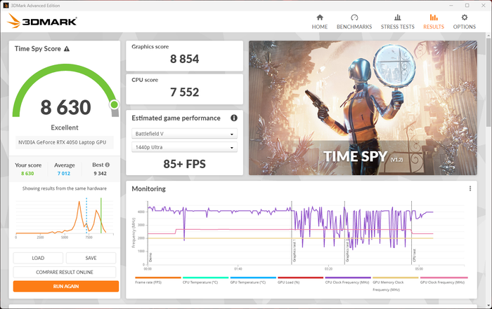Click the Best score 9 342

pos(100,173)
